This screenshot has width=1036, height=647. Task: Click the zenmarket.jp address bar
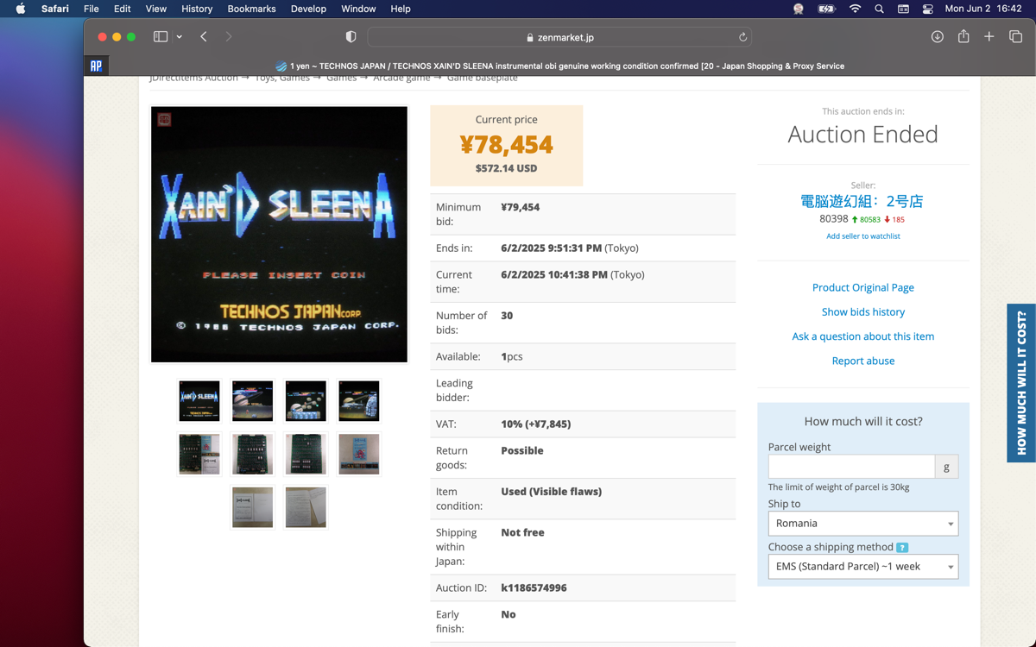pos(559,37)
